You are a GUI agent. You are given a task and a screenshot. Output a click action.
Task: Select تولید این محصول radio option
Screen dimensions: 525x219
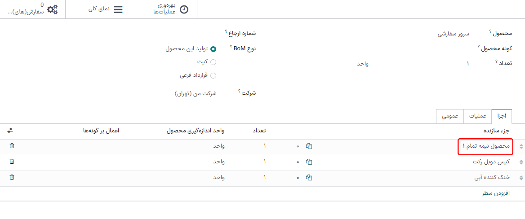coord(213,49)
